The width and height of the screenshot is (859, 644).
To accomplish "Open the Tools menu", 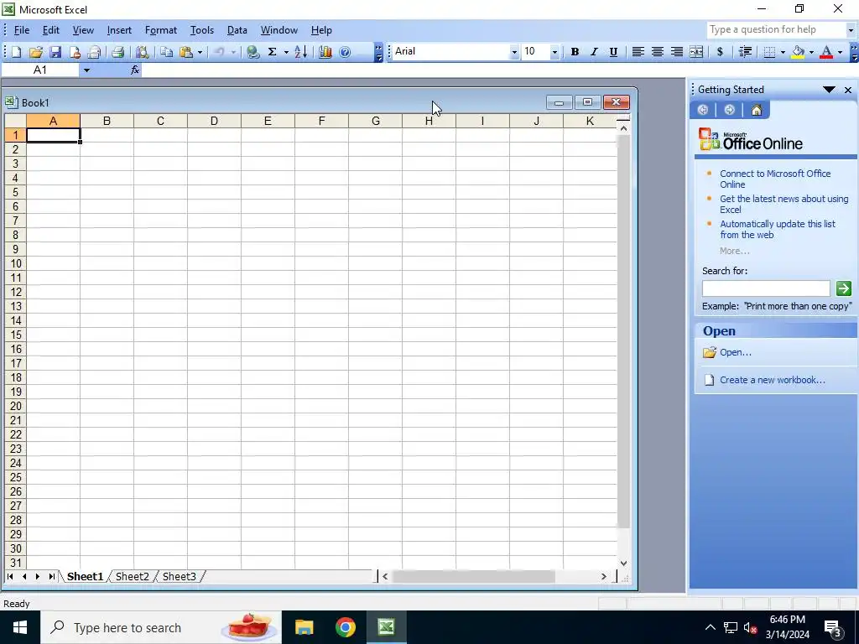I will coord(201,30).
